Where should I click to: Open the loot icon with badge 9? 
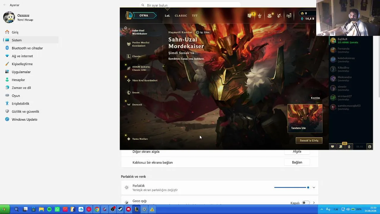coord(250,15)
